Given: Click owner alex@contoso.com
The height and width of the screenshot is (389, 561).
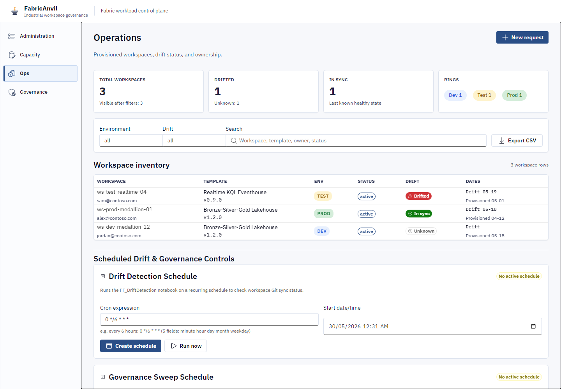Looking at the screenshot, I should [x=117, y=218].
